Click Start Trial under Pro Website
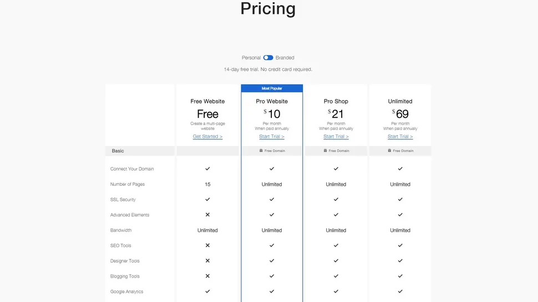This screenshot has width=538, height=302. pos(272,137)
